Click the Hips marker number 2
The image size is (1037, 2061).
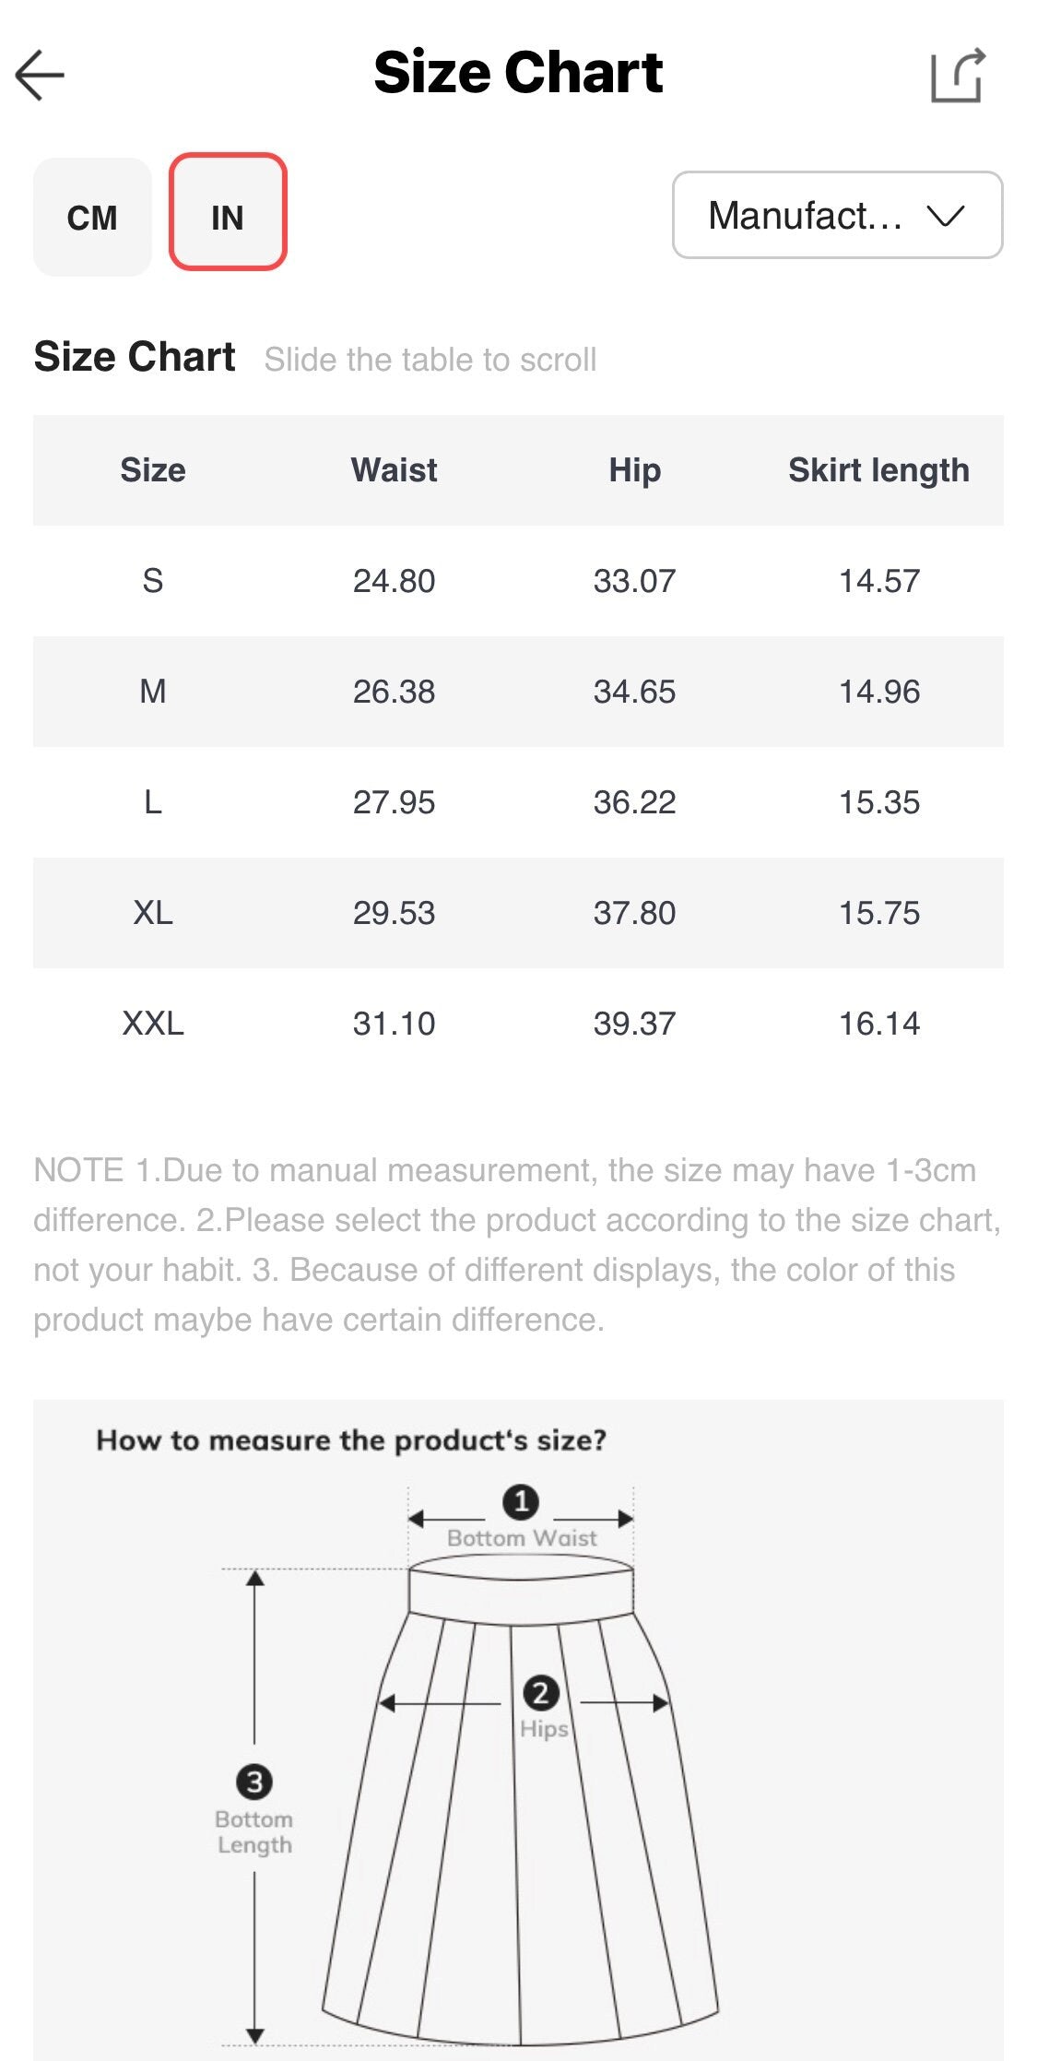click(x=541, y=1693)
